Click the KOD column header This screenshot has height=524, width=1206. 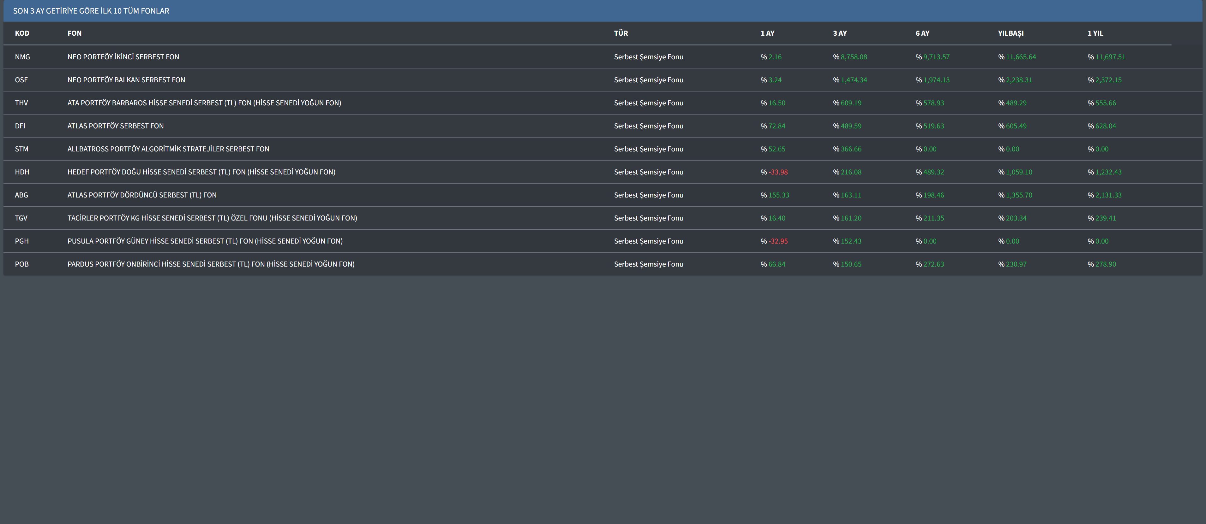(22, 33)
